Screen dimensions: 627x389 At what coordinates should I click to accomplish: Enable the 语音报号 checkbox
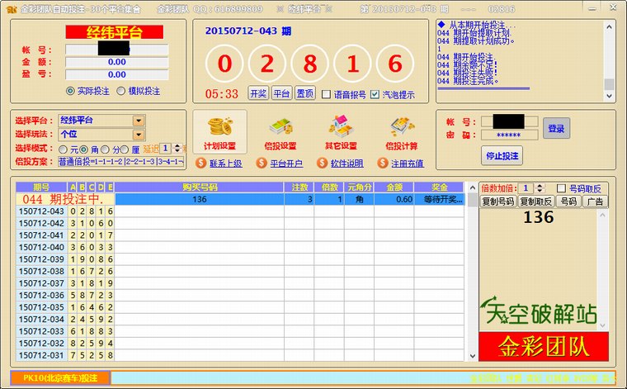pos(326,94)
